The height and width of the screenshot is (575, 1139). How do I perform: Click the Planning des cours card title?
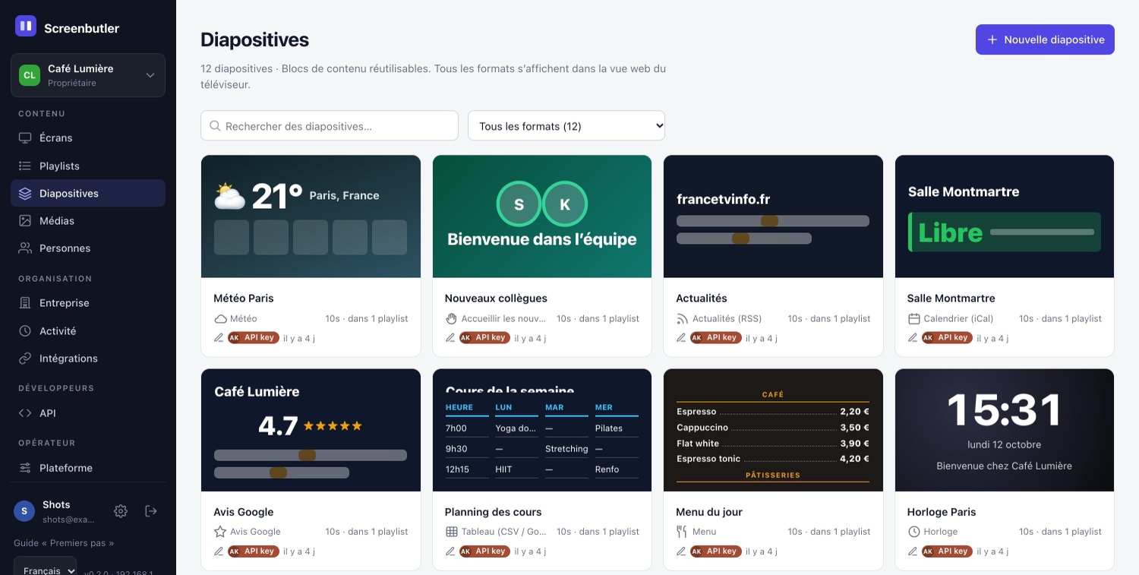(494, 512)
